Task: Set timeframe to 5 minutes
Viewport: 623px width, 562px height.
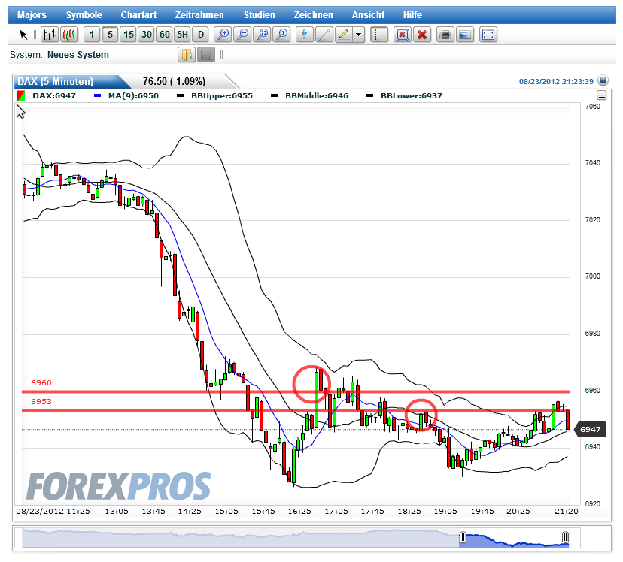Action: point(110,35)
